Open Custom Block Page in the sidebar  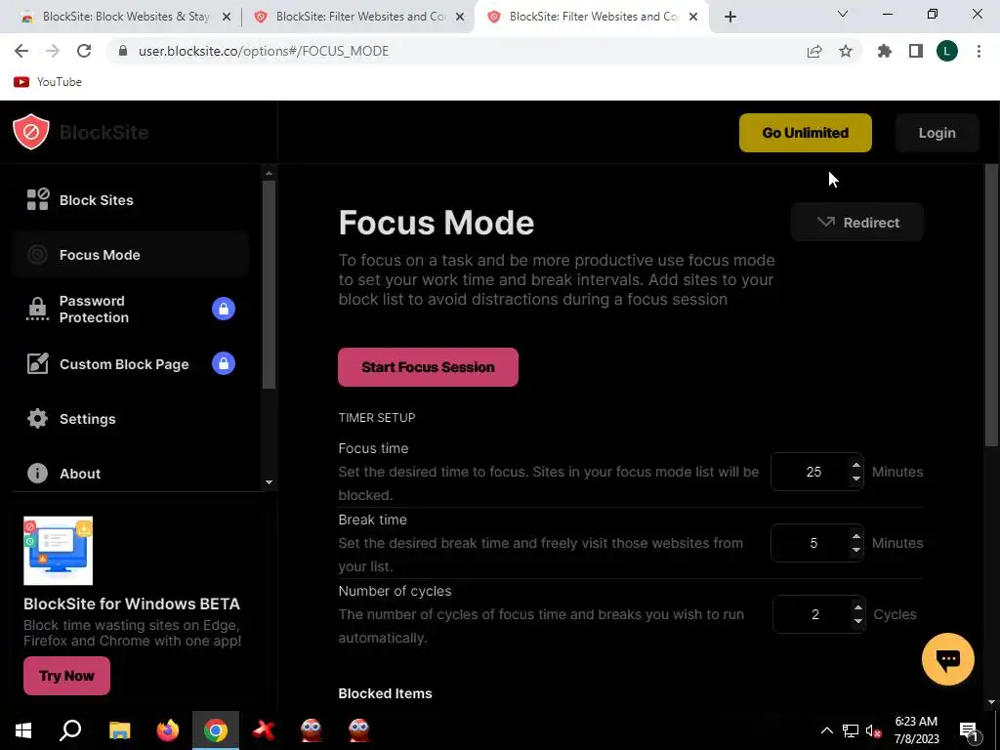click(130, 363)
